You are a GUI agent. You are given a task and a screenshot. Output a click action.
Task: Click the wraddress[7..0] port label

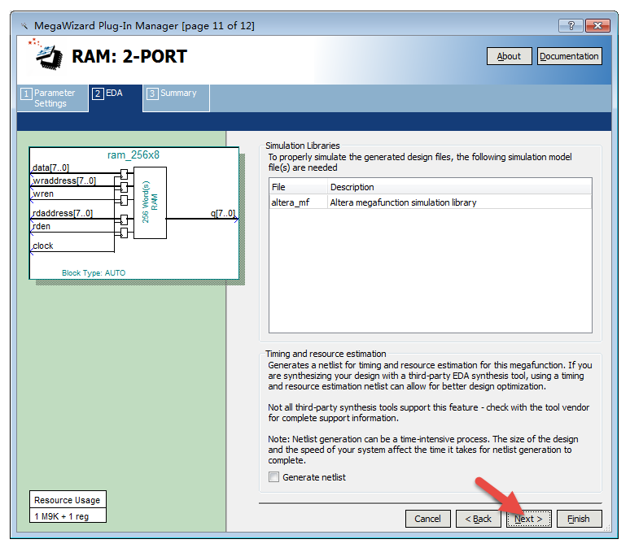point(63,180)
